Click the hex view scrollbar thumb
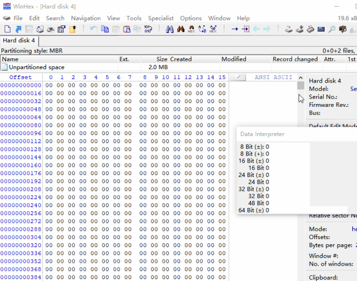Viewport: 357px width, 281px height. coord(301,85)
